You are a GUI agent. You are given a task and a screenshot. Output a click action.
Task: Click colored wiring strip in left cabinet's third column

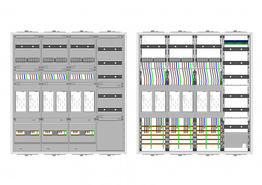pos(82,76)
